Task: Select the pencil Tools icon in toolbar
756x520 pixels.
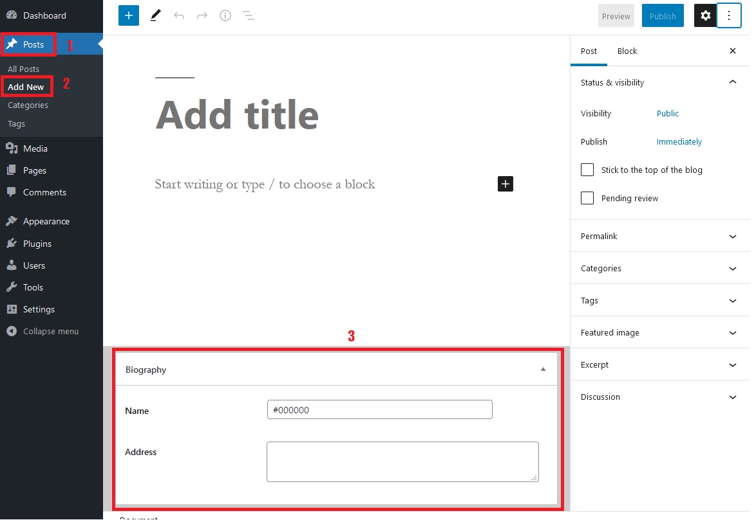Action: pos(155,16)
